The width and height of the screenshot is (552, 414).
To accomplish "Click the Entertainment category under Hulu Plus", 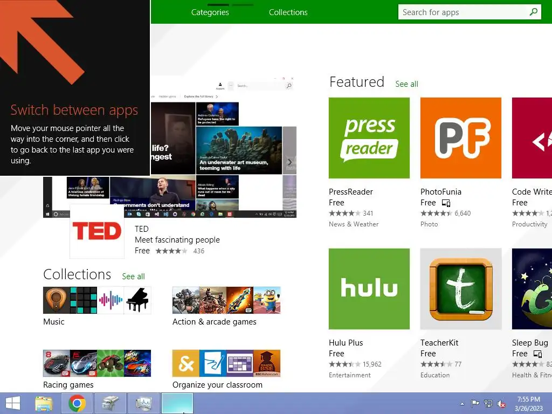I will click(x=349, y=375).
